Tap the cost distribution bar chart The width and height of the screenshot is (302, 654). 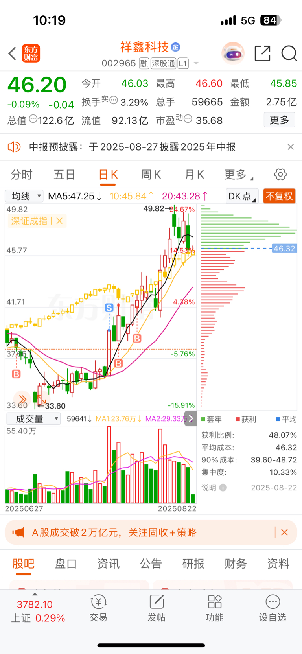coord(249,307)
